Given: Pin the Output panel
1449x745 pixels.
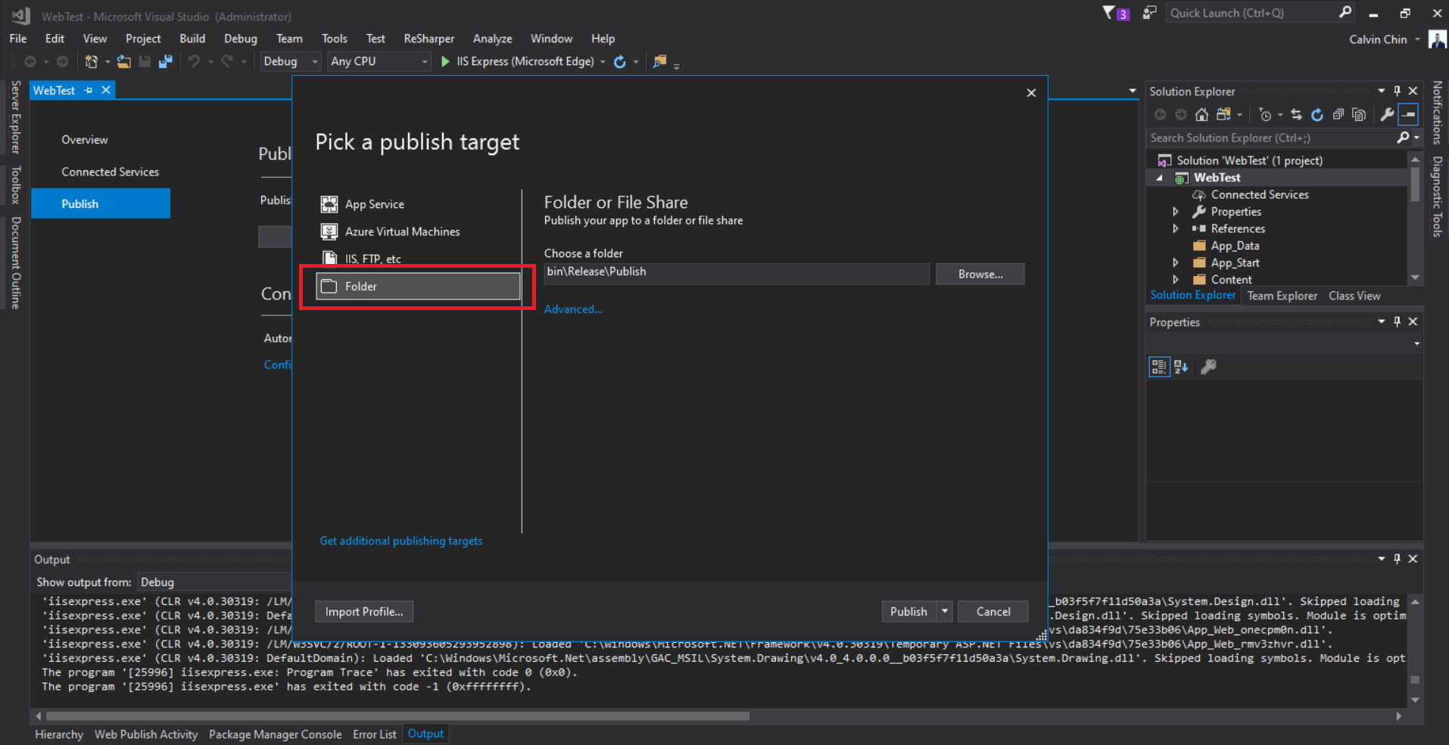Looking at the screenshot, I should [x=1398, y=558].
